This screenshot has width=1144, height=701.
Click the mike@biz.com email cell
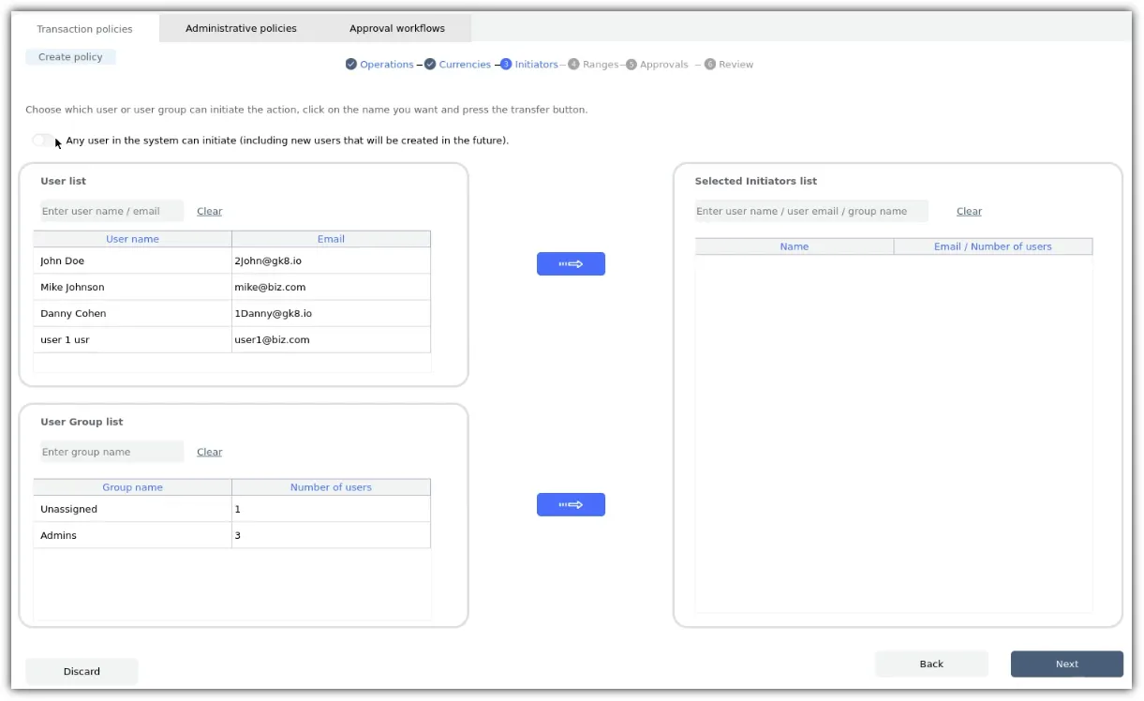332,287
